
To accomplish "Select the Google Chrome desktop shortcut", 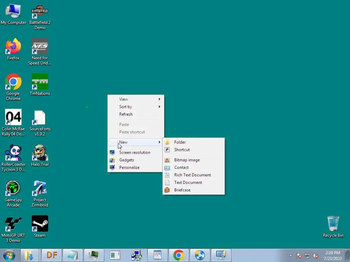I will [x=13, y=87].
